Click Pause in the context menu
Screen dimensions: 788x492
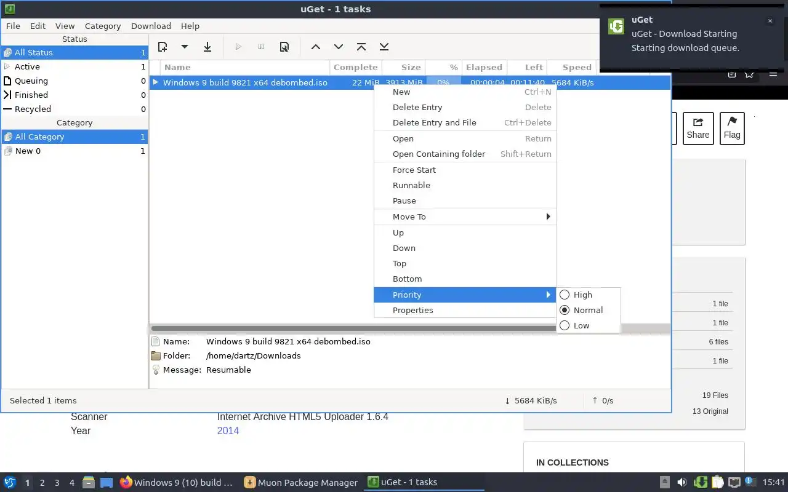click(465, 200)
